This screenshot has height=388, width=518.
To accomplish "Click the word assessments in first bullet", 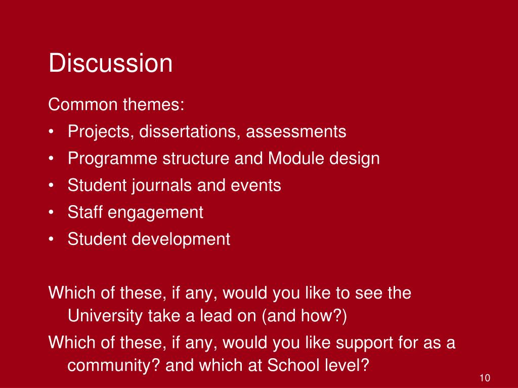I will (296, 131).
